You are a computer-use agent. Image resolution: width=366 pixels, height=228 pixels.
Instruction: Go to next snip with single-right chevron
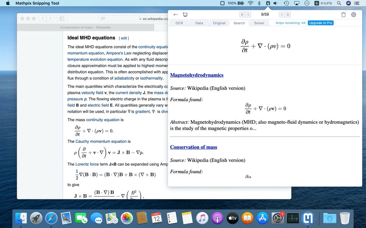click(282, 15)
